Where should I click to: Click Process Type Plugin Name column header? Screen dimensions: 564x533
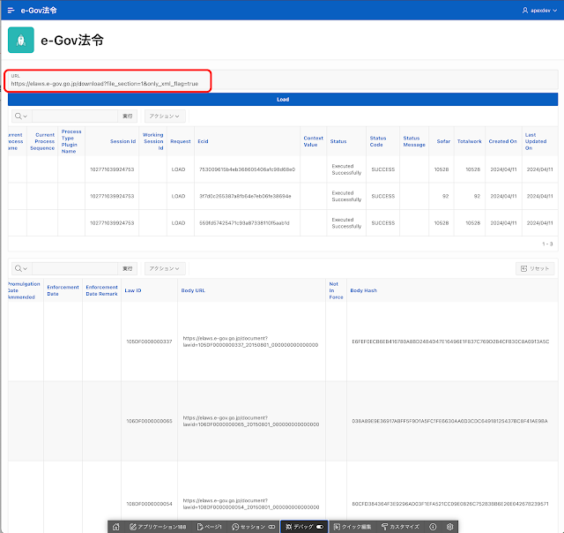[71, 141]
